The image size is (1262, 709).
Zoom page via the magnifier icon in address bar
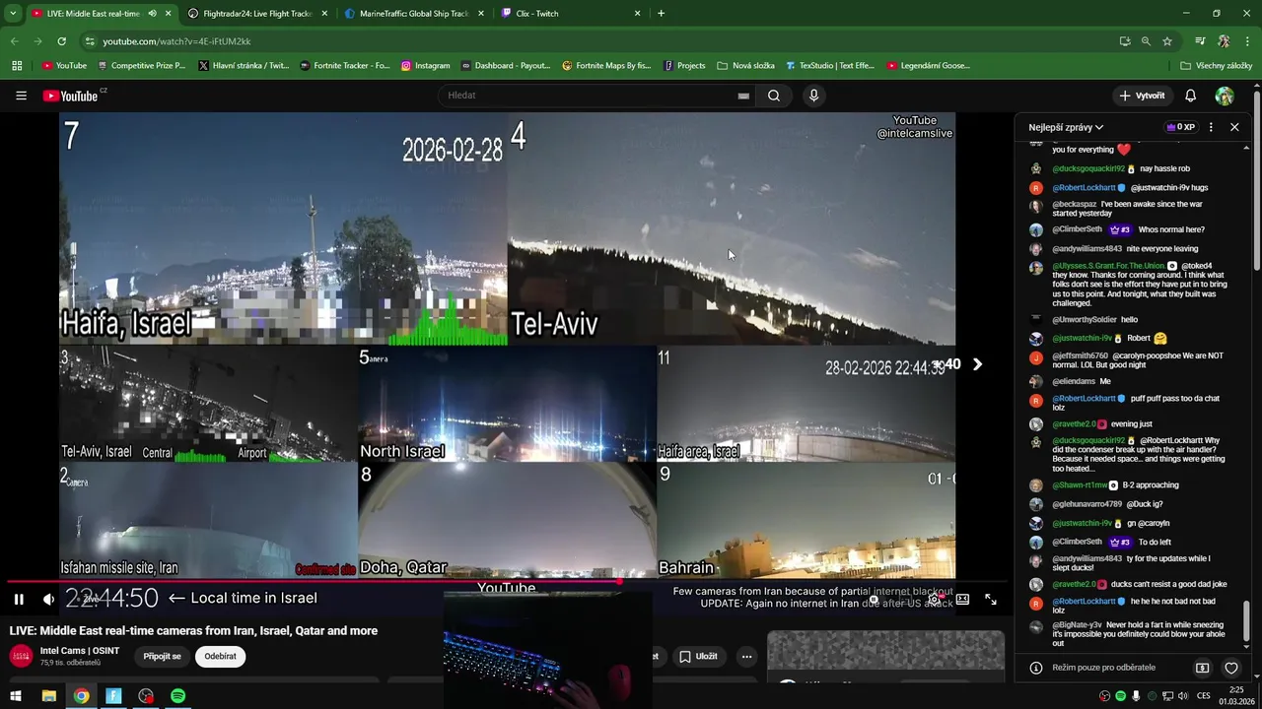tap(1146, 41)
